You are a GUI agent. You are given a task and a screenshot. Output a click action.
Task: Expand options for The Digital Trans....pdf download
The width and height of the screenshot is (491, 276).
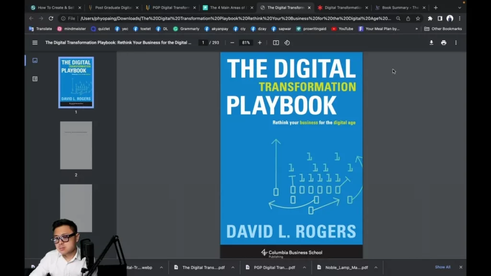click(x=233, y=267)
